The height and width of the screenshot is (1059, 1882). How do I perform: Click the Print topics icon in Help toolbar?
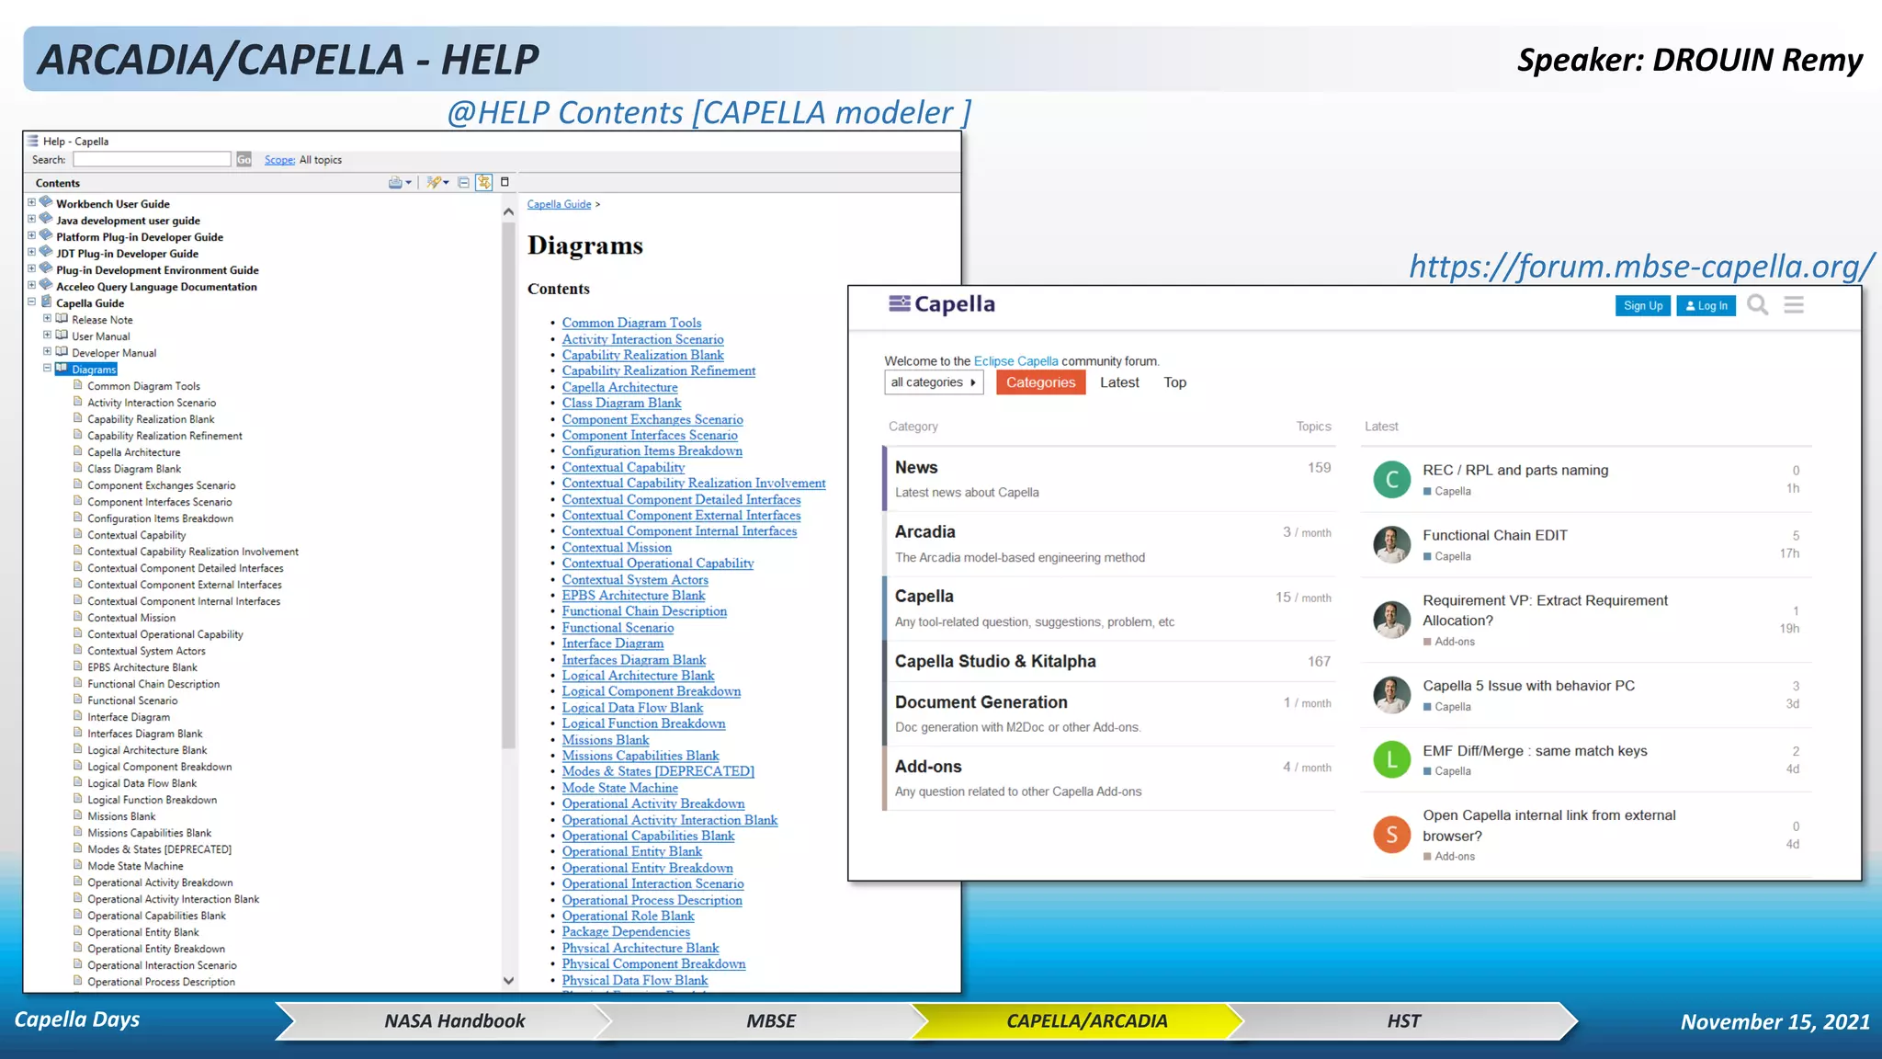(x=394, y=182)
